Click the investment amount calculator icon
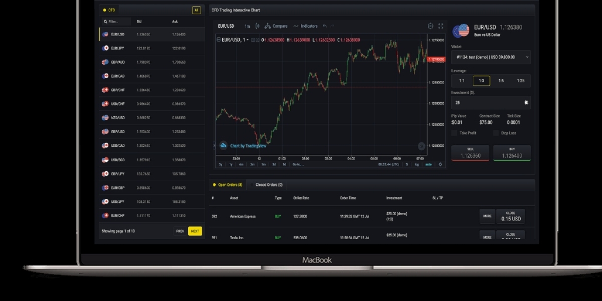602x301 pixels. [526, 102]
